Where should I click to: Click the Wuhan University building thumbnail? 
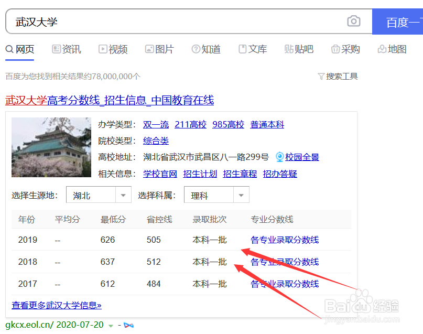[x=51, y=147]
